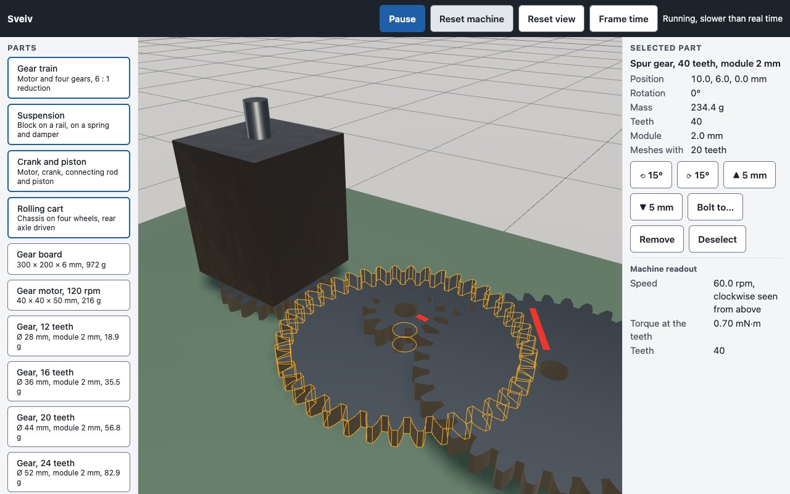Viewport: 790px width, 494px height.
Task: Add a Gear board part
Action: (x=69, y=259)
